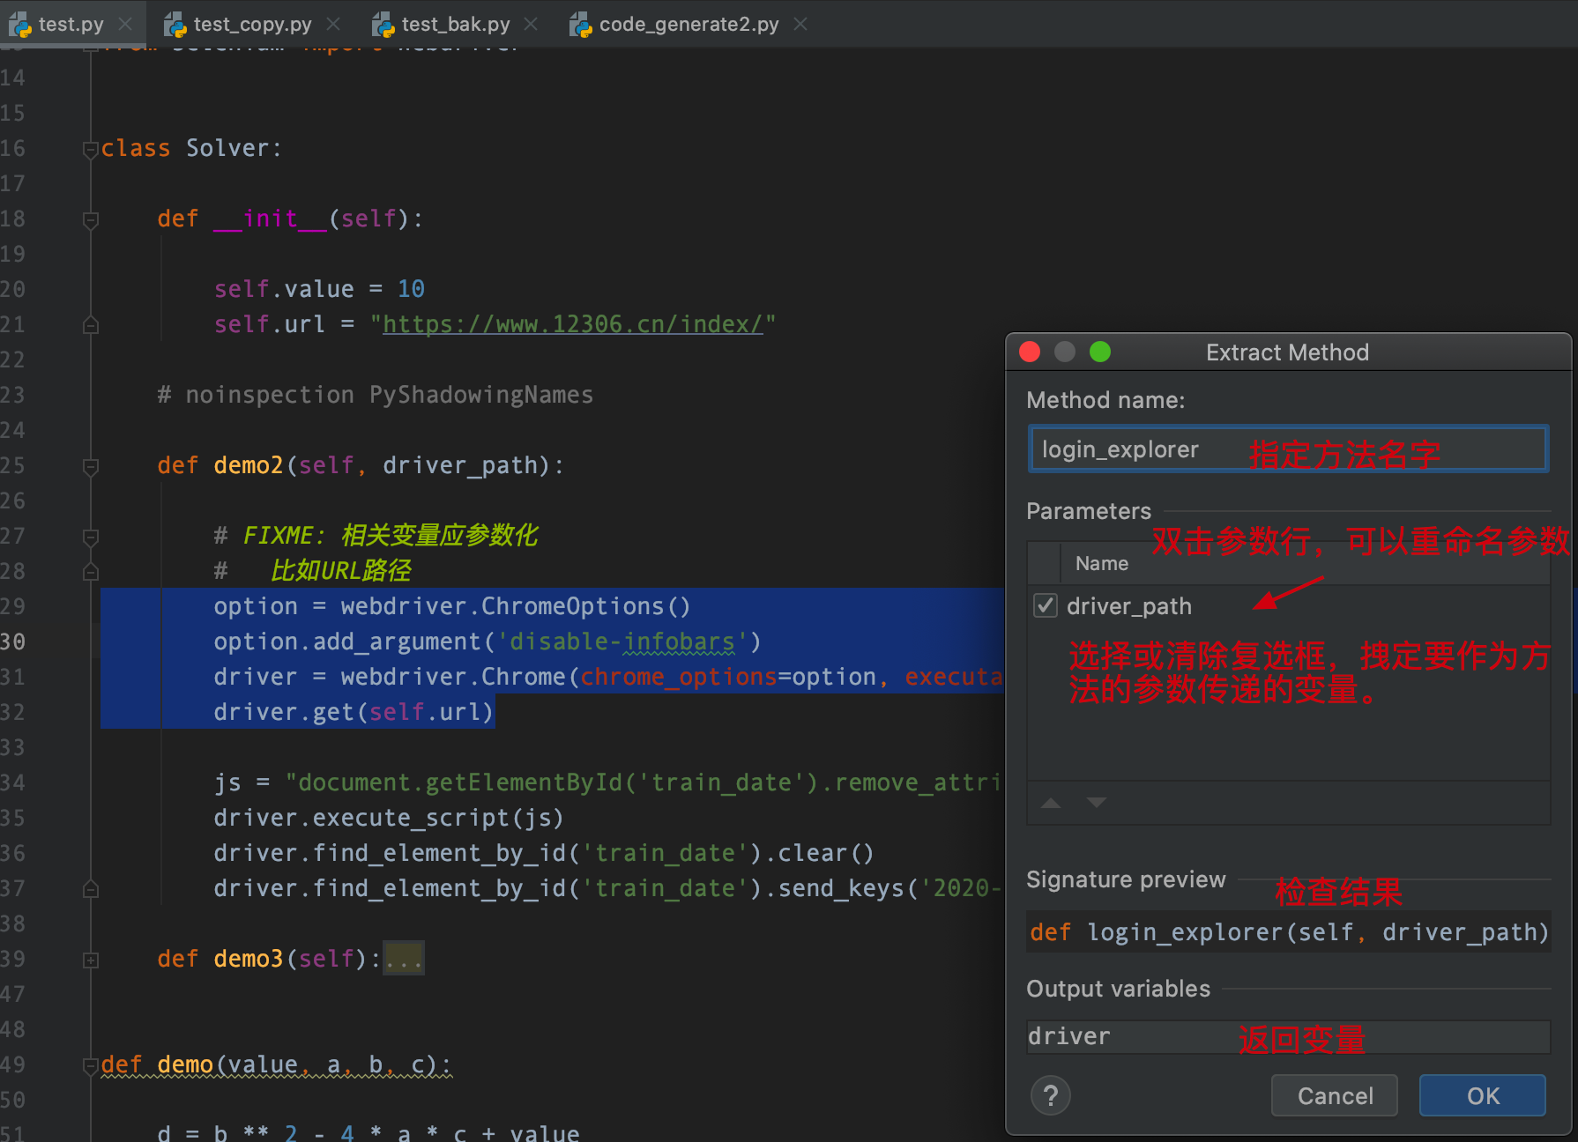Click the driver.execute_script(js) line

(389, 818)
